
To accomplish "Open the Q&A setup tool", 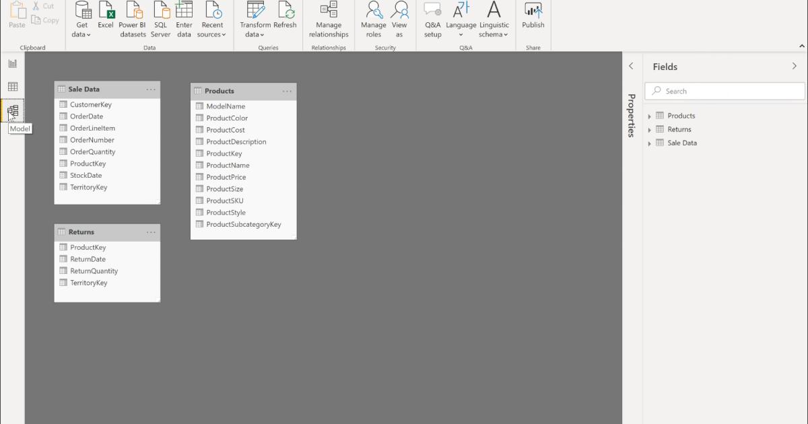I will pos(432,19).
